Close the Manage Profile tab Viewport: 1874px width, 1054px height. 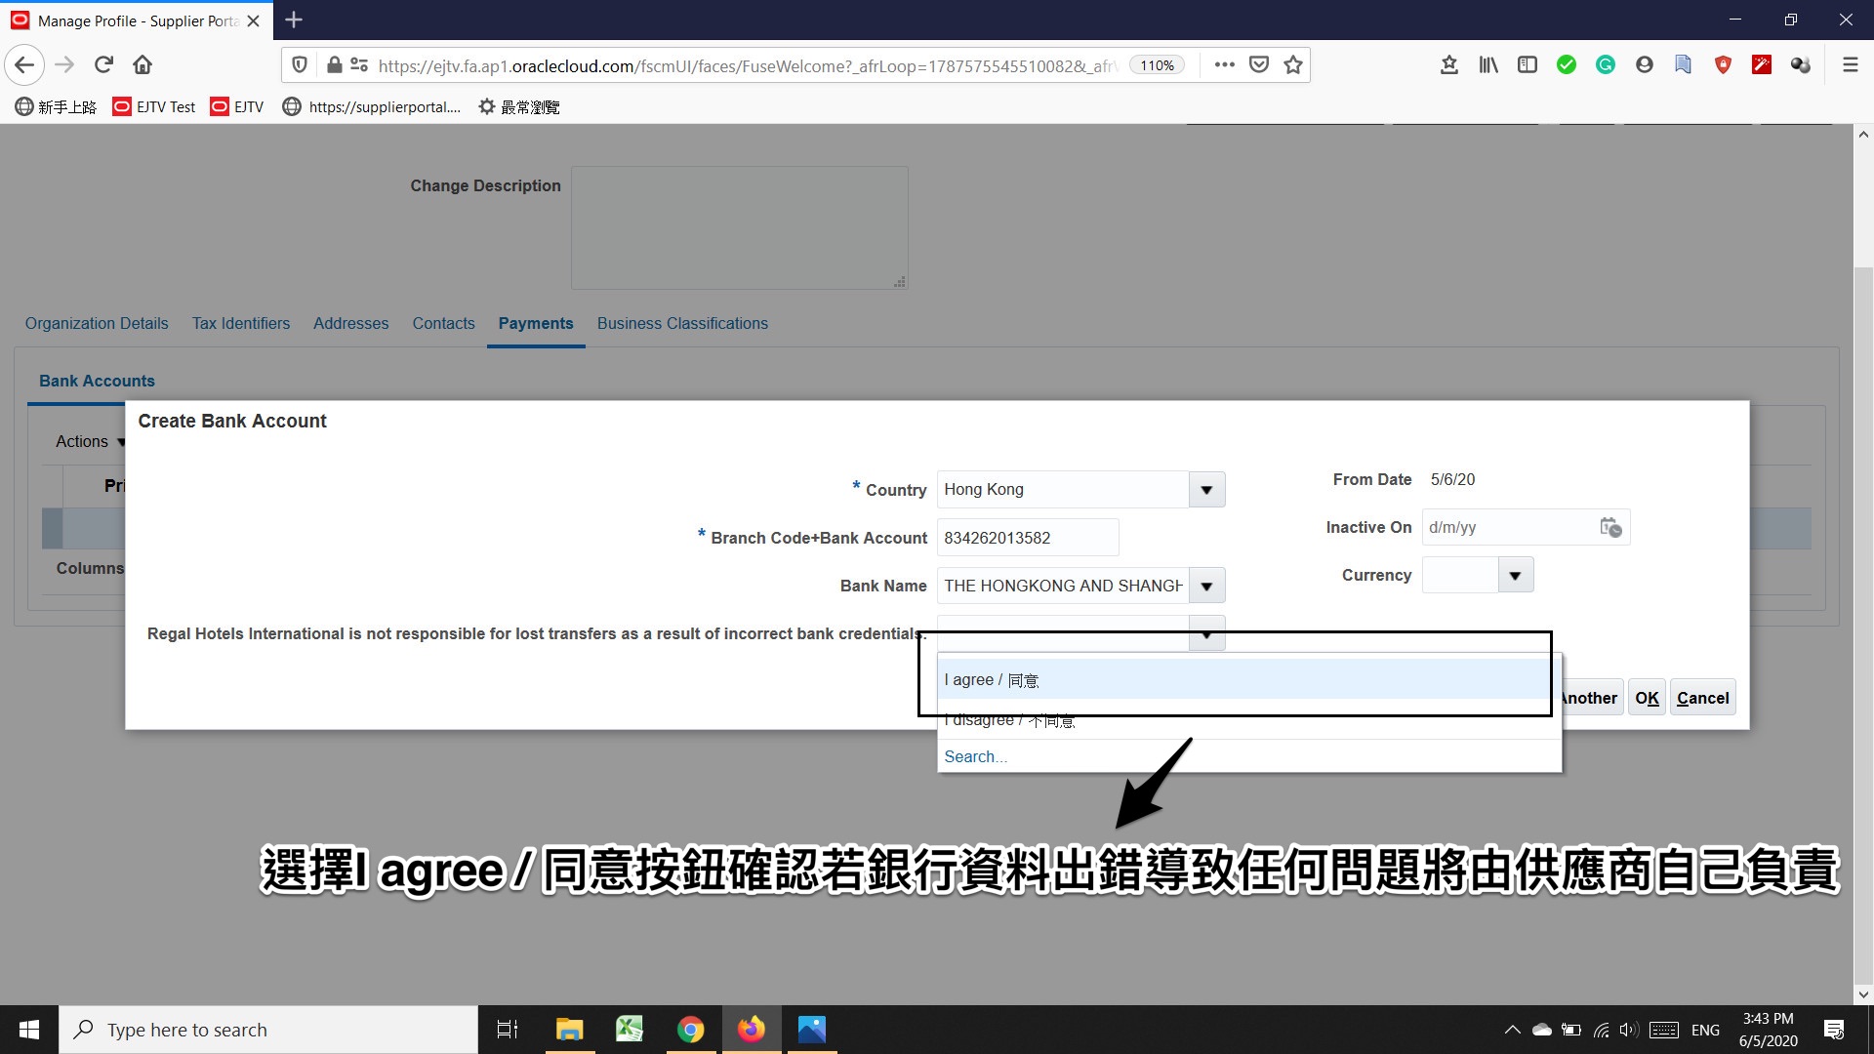coord(254,20)
